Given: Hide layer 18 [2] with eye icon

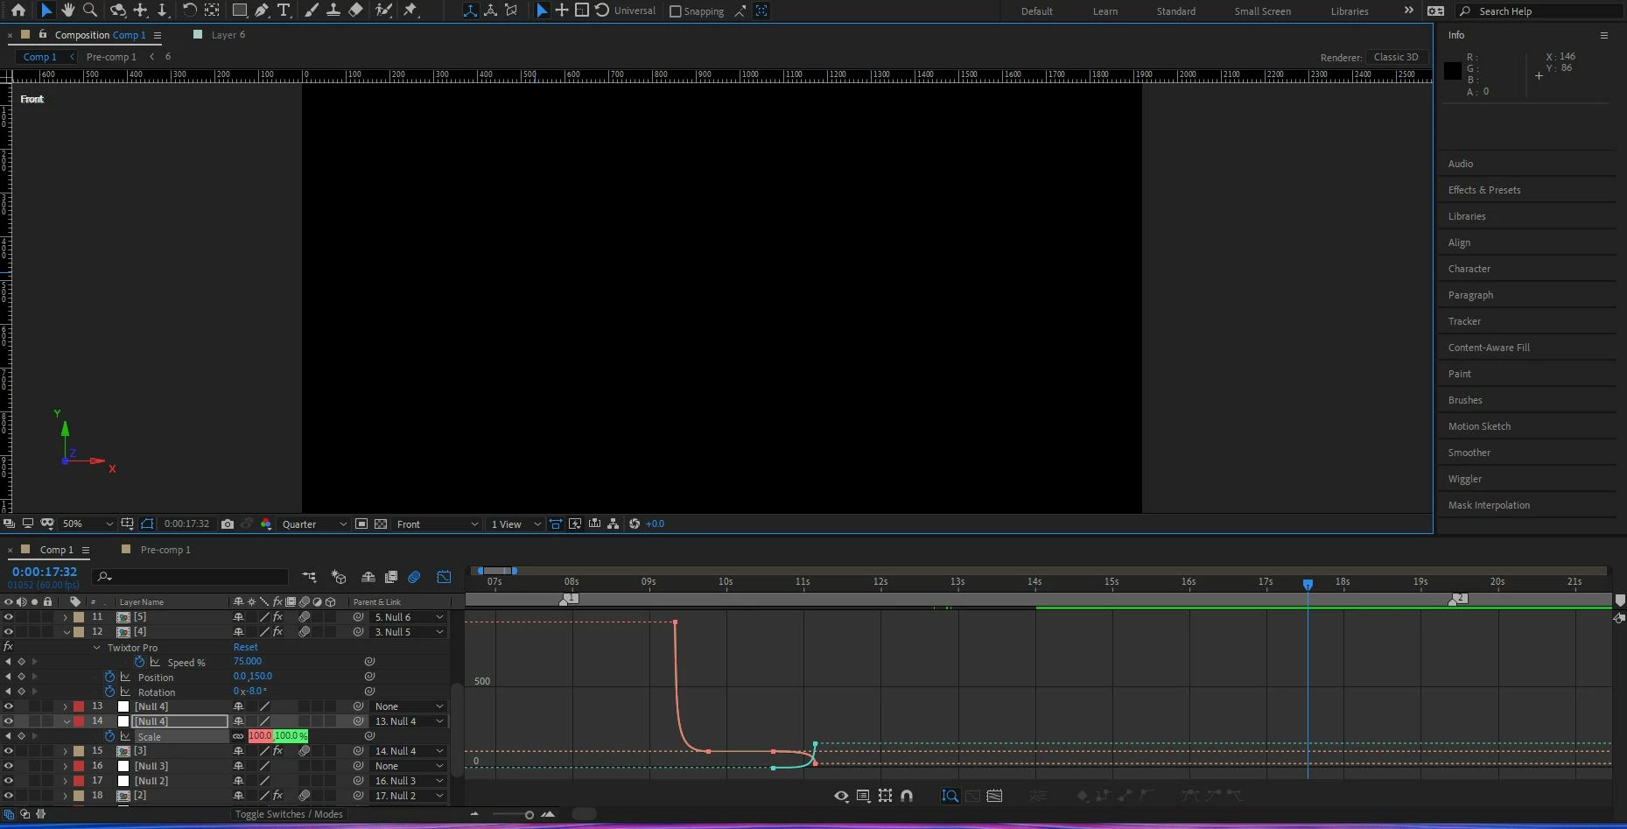Looking at the screenshot, I should point(9,796).
